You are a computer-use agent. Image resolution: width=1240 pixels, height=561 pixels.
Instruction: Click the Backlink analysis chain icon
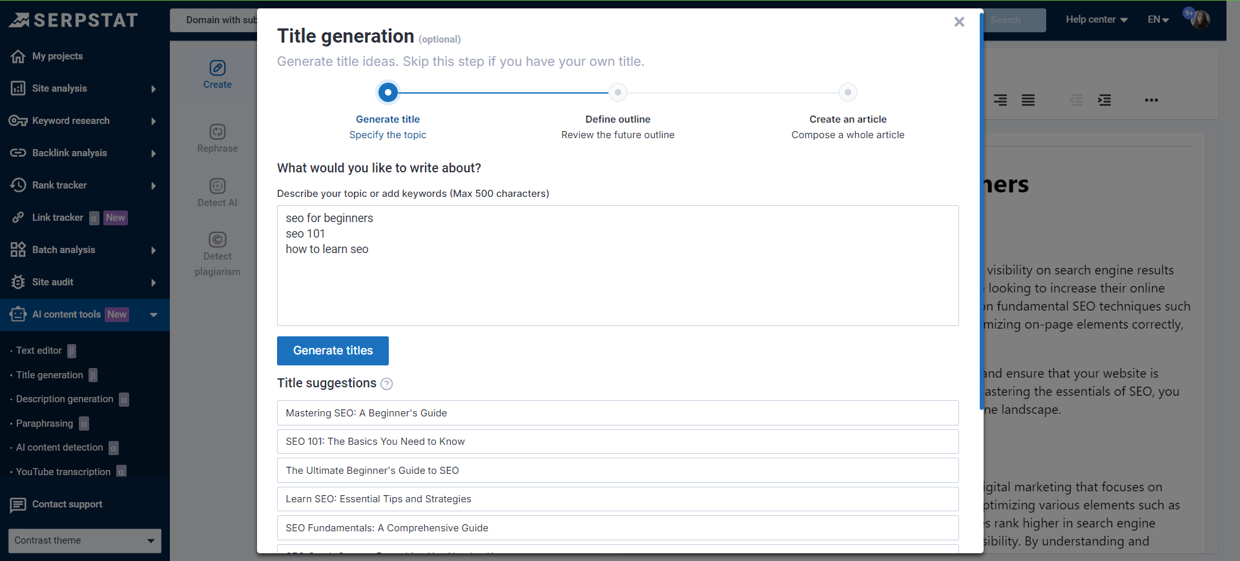pyautogui.click(x=18, y=153)
